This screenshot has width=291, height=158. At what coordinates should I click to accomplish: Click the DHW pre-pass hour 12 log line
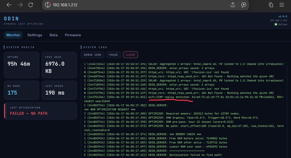(x=159, y=122)
